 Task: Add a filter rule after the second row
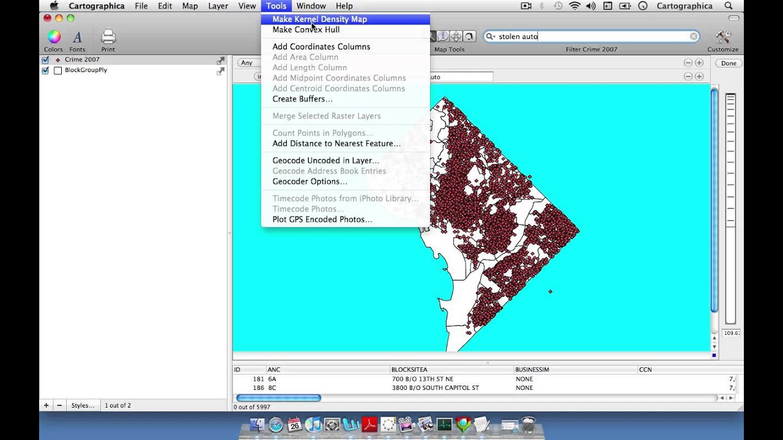pyautogui.click(x=699, y=76)
